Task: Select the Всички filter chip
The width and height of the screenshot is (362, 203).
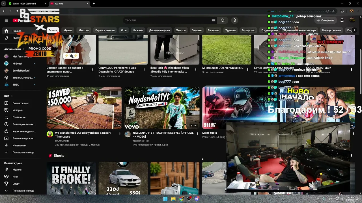Action: (x=53, y=30)
